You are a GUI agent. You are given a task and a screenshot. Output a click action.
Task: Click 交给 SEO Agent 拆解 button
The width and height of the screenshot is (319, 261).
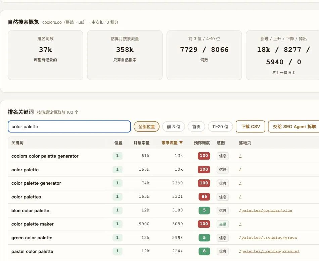pyautogui.click(x=294, y=126)
